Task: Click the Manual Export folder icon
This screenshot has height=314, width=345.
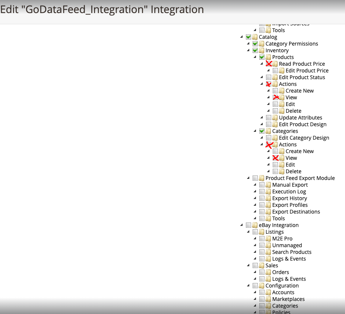Action: point(268,185)
